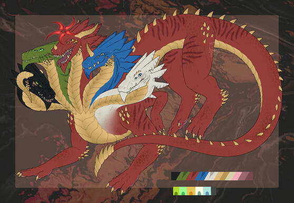The width and height of the screenshot is (294, 203).
Task: Pick the pale cream swatch in the top palette
Action: 230,176
